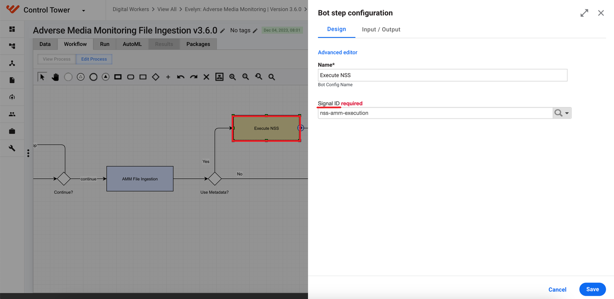Edit the workflow title with pencil
The height and width of the screenshot is (299, 614).
[222, 30]
